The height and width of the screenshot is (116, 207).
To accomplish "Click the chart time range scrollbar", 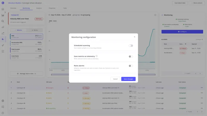I will (103, 74).
